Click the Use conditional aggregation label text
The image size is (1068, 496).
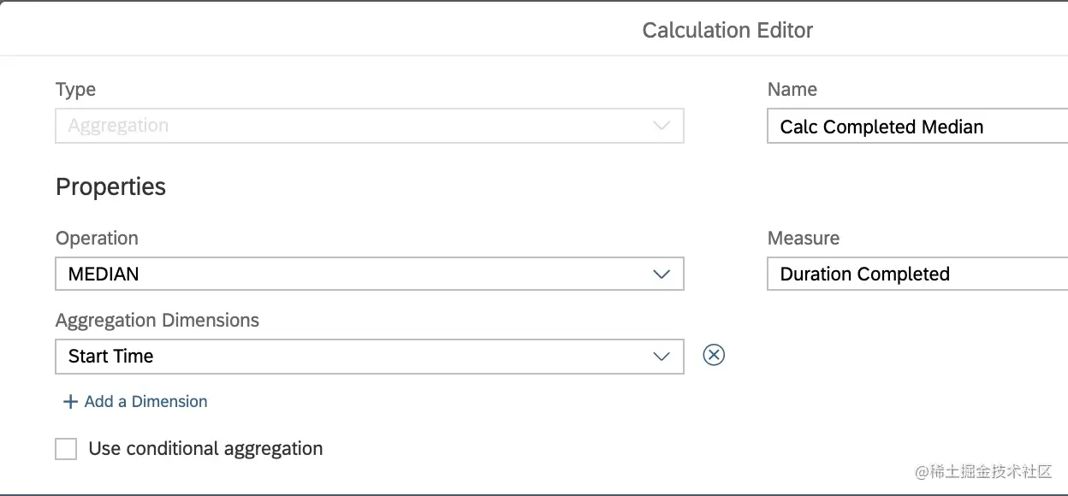(205, 449)
